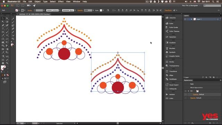Screen dimensions: 222x125
Task: Select the Paintbrush tool in main toolbar
Action: click(7, 32)
